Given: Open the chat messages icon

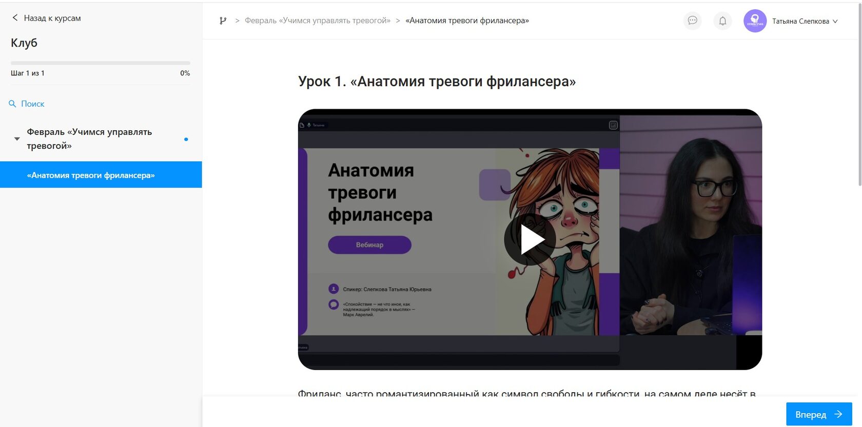Looking at the screenshot, I should [x=692, y=21].
